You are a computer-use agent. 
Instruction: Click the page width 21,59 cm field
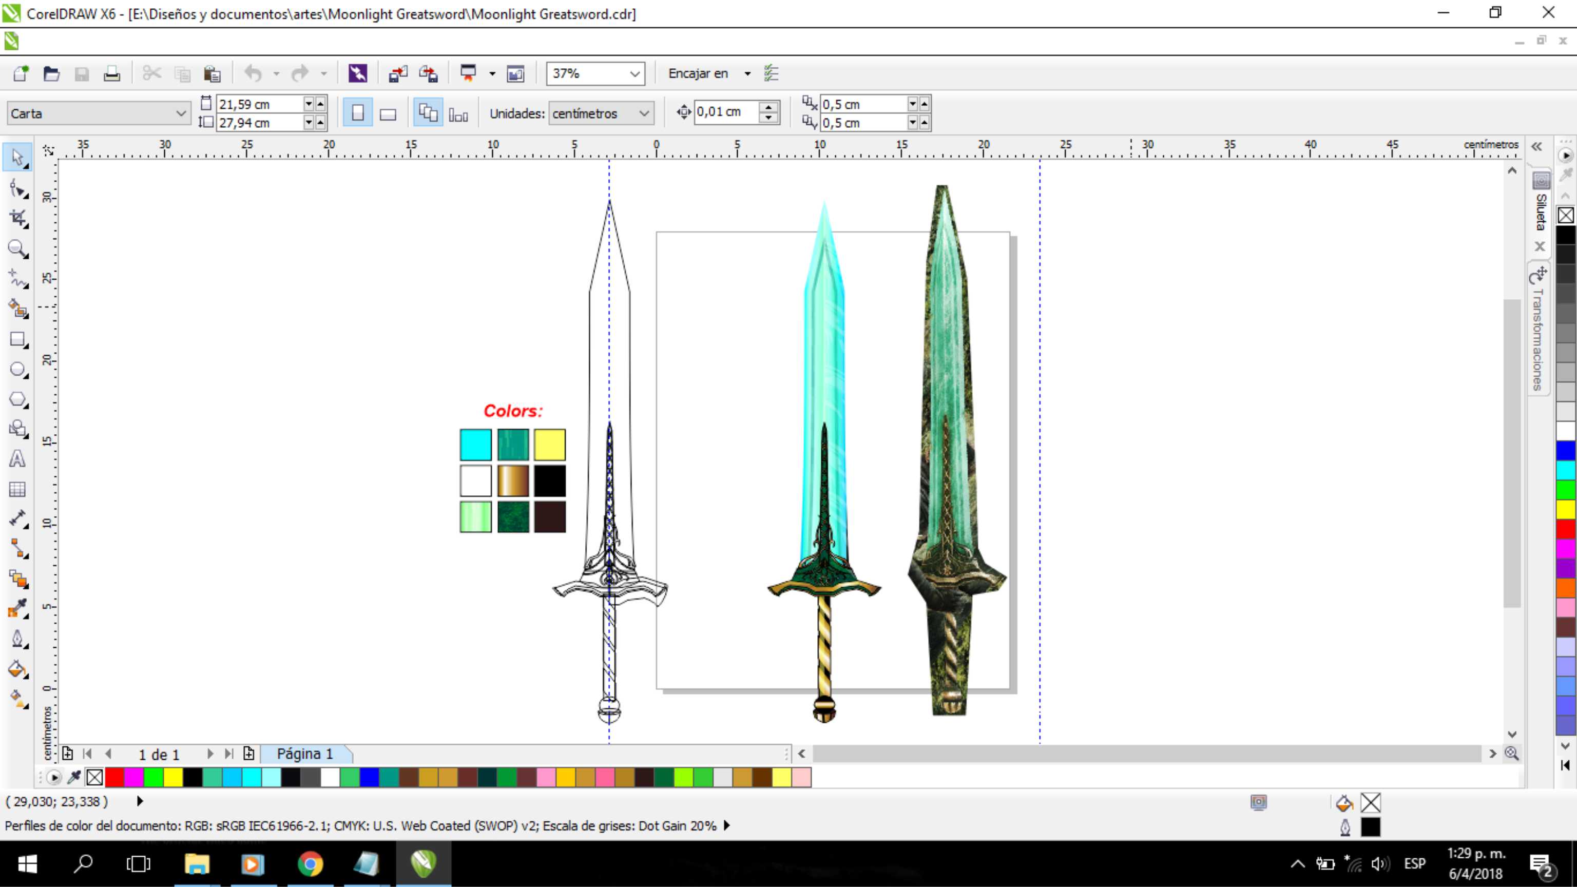pyautogui.click(x=260, y=104)
